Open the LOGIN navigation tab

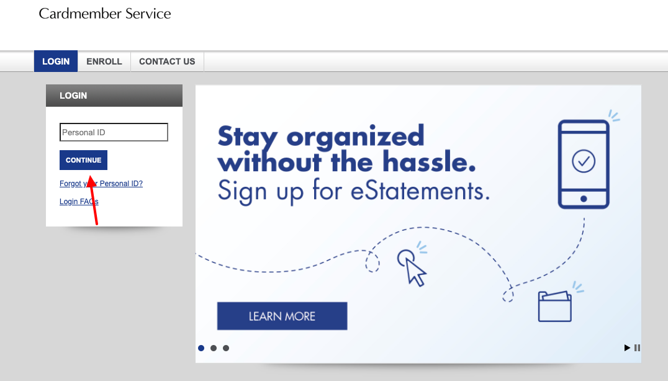(x=56, y=61)
